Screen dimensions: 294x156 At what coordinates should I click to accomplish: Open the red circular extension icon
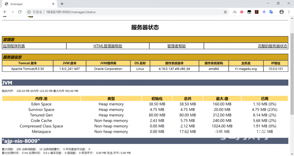point(242,12)
